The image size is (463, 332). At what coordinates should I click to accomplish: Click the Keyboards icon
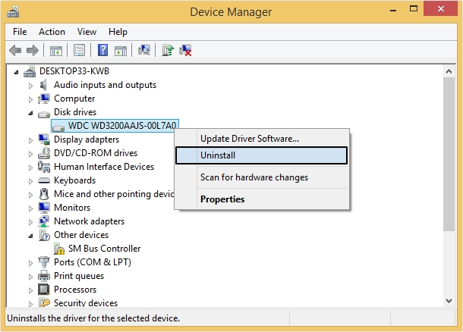(44, 180)
